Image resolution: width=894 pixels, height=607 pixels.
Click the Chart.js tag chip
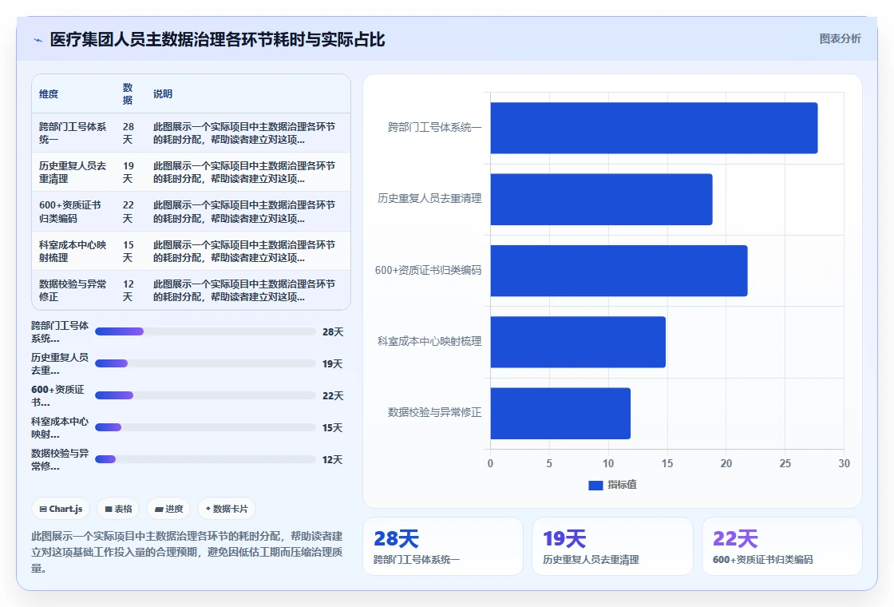pyautogui.click(x=61, y=509)
